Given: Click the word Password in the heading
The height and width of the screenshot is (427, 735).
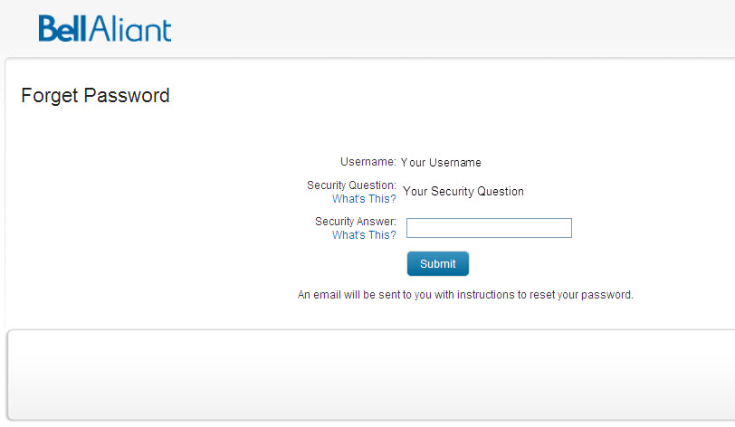Looking at the screenshot, I should pos(127,96).
